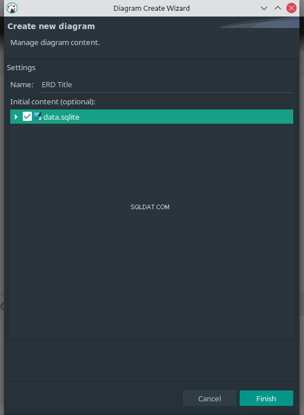Click the Create new diagram heading

coord(51,26)
